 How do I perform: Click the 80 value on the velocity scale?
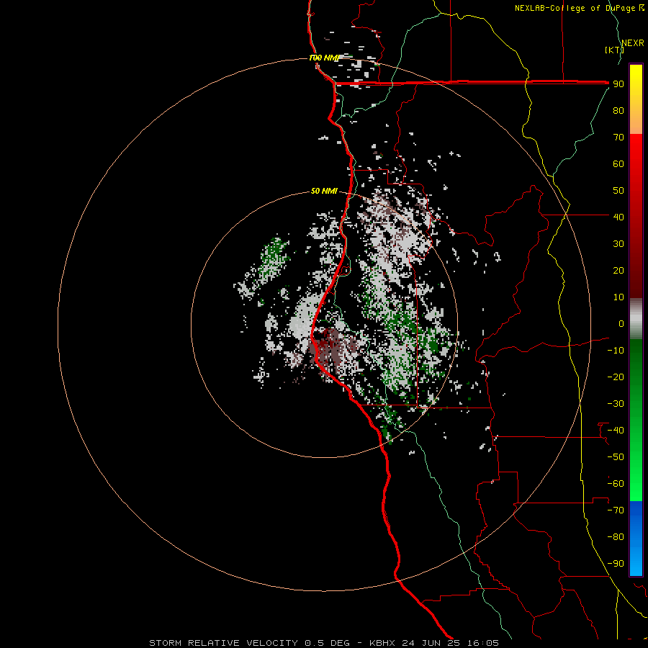[618, 111]
